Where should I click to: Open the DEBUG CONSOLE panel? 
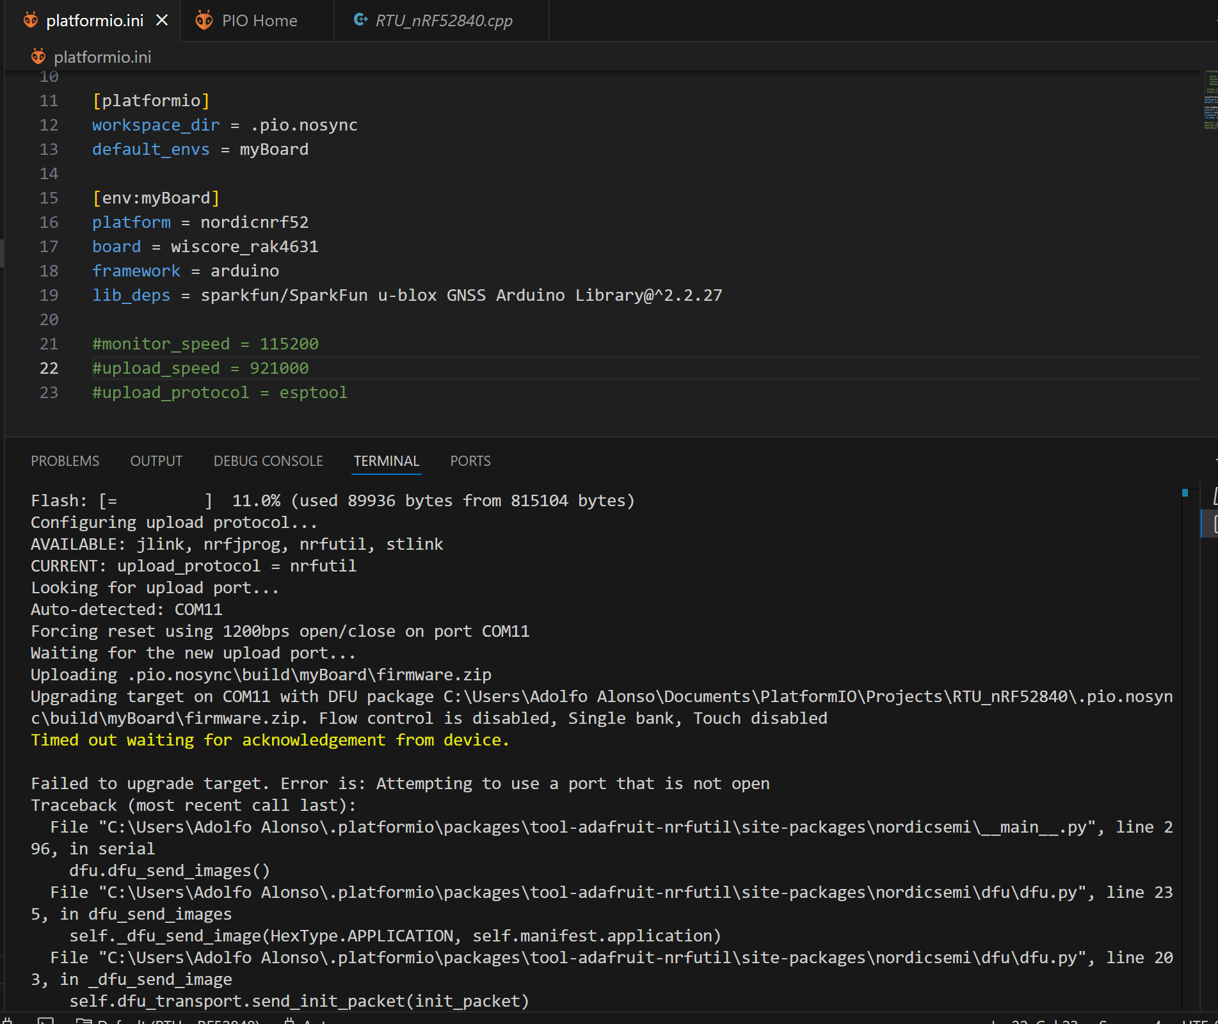coord(268,461)
